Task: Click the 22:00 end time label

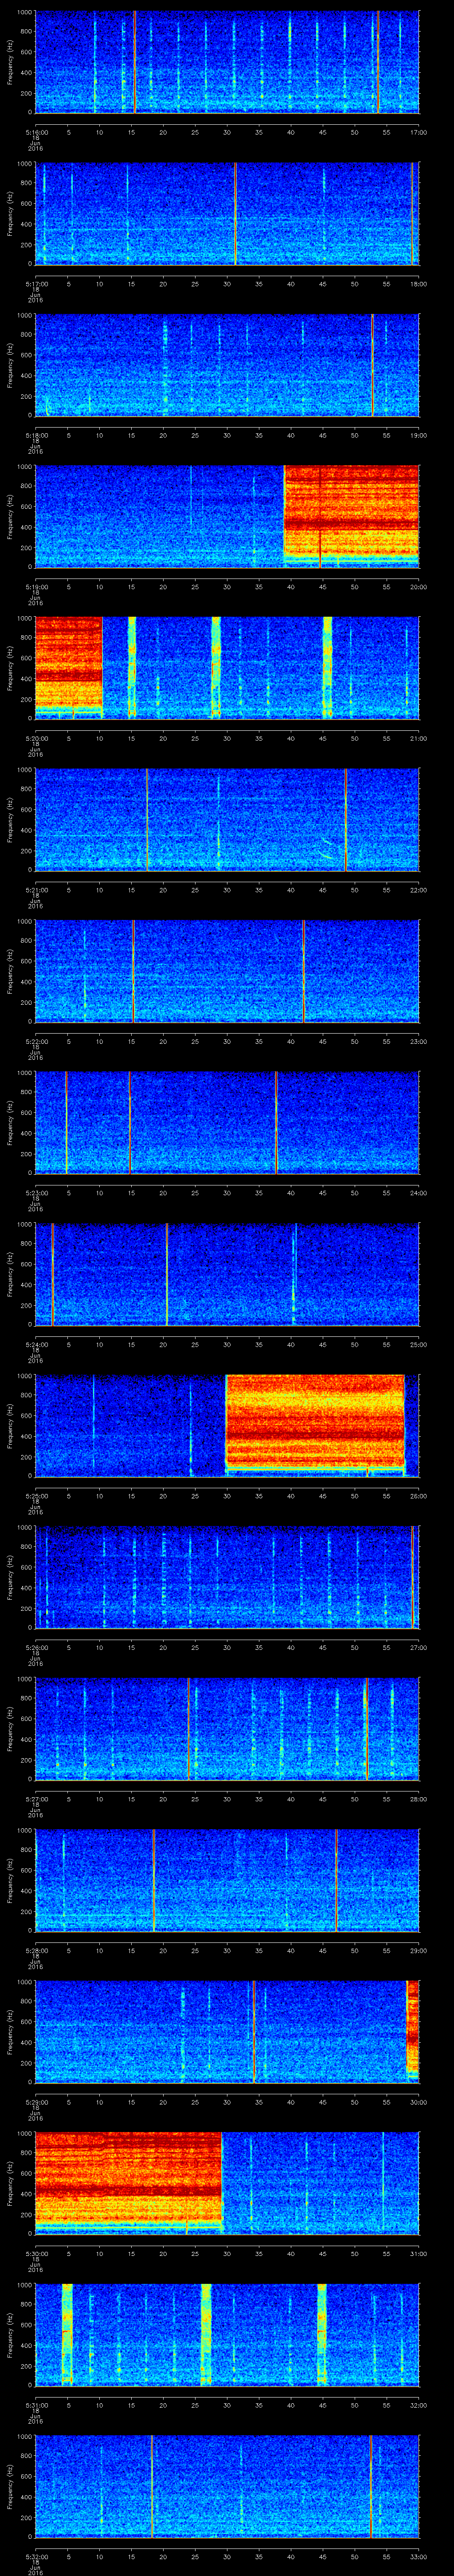Action: (419, 890)
